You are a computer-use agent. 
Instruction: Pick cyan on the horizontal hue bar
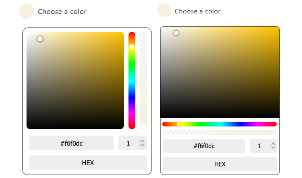point(219,124)
